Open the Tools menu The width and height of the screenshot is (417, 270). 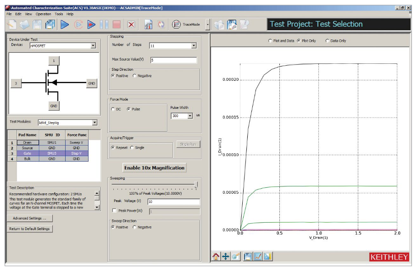59,14
